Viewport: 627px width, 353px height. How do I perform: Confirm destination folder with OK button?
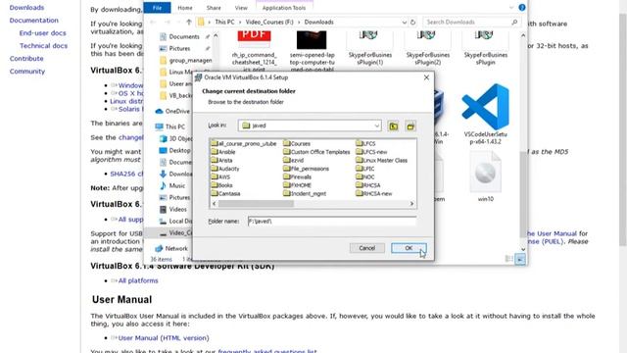pyautogui.click(x=409, y=248)
